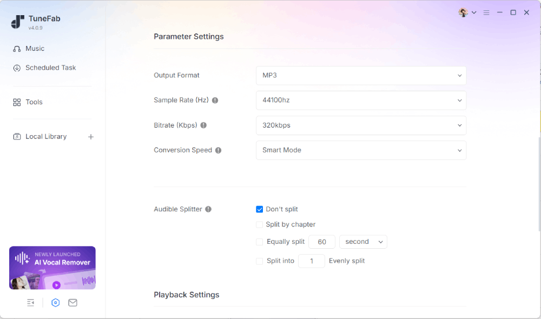Click the Split into 1 input field
This screenshot has height=319, width=541.
point(311,261)
